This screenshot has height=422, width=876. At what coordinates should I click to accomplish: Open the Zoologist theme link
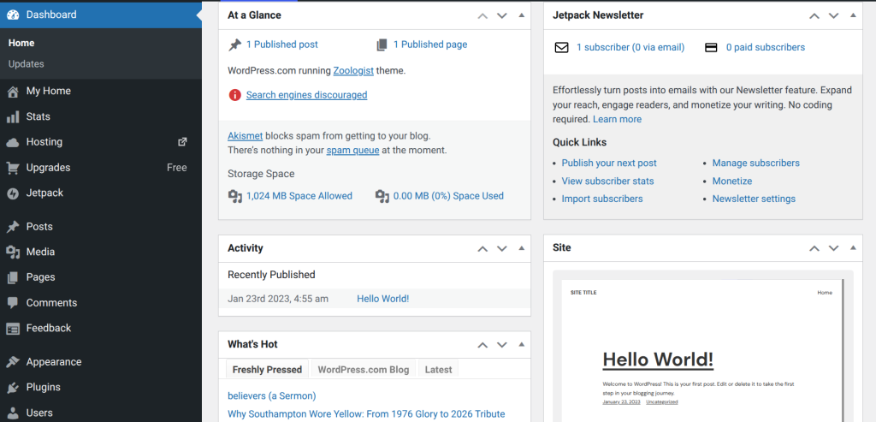click(x=353, y=71)
